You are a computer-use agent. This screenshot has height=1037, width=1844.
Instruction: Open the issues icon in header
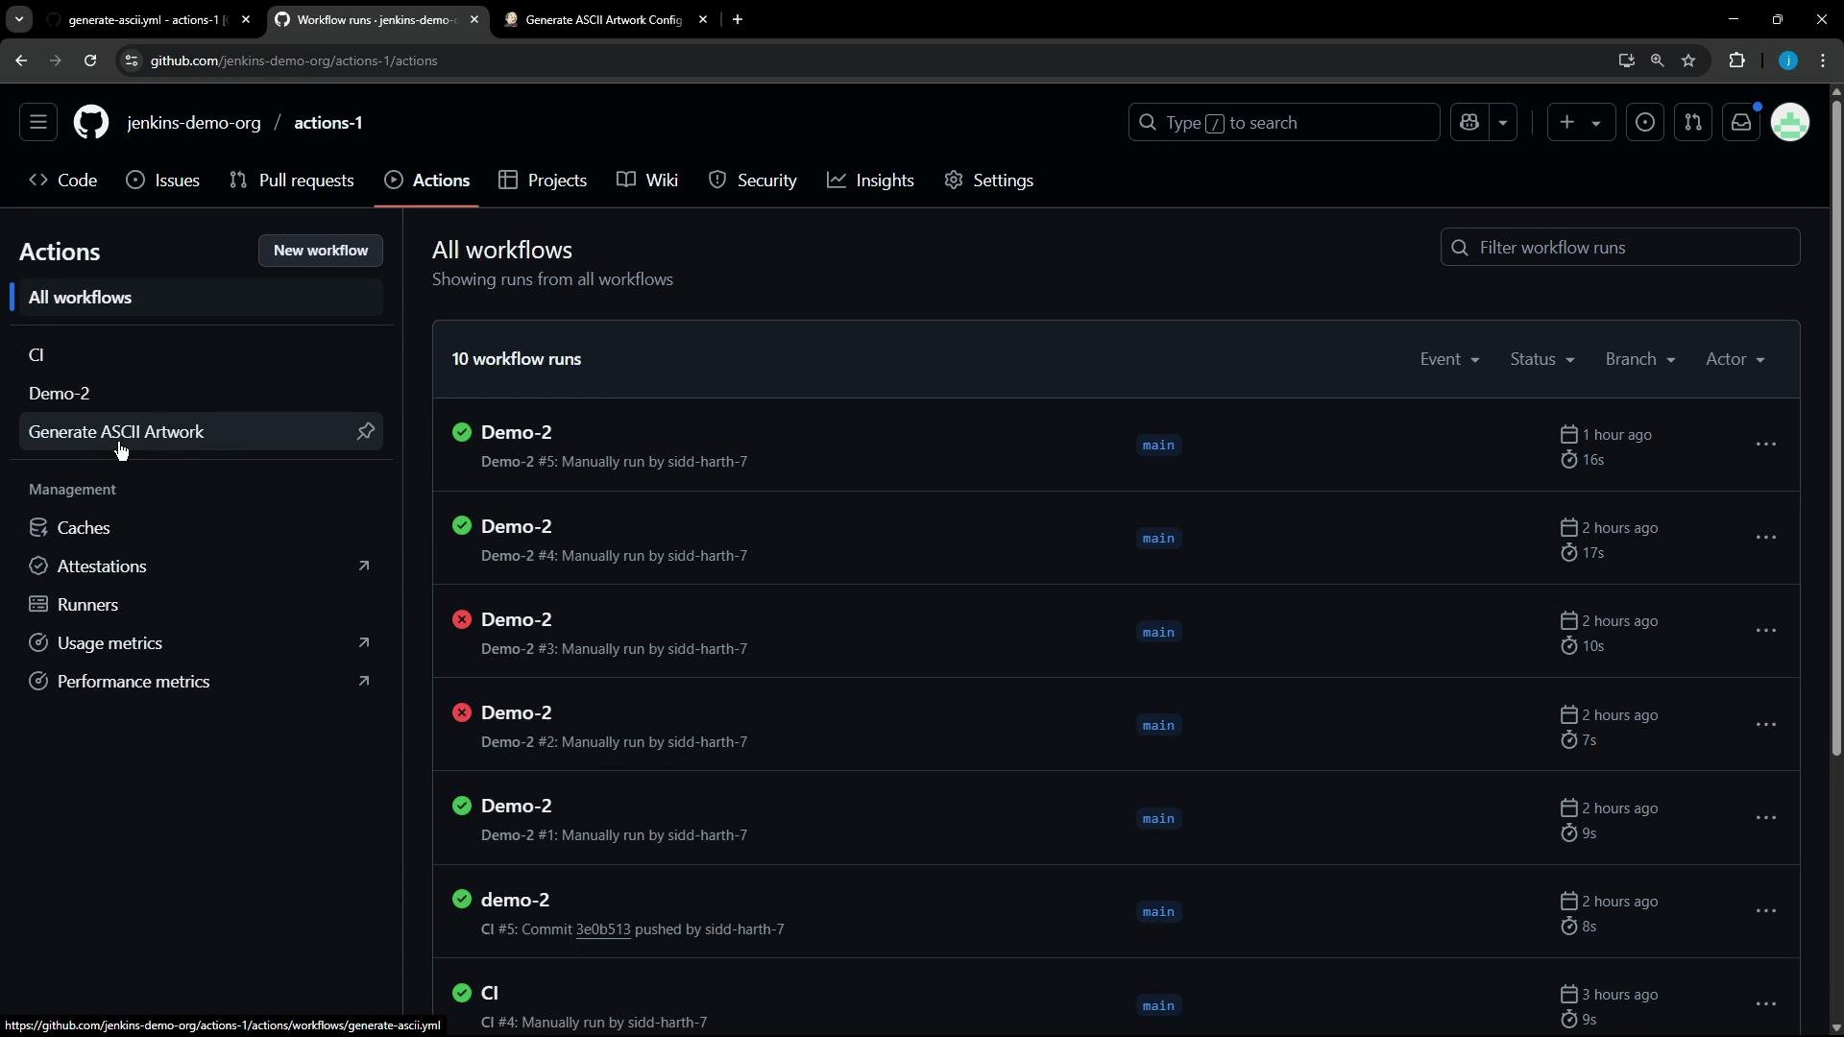[1645, 123]
